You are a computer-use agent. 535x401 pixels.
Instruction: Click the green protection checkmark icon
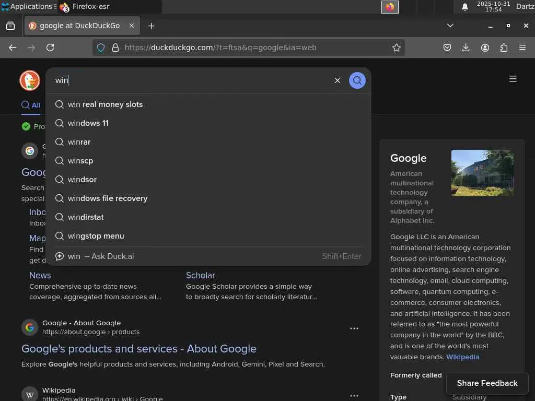point(26,126)
